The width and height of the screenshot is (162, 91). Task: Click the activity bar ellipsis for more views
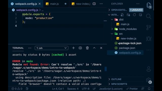tap(149, 50)
